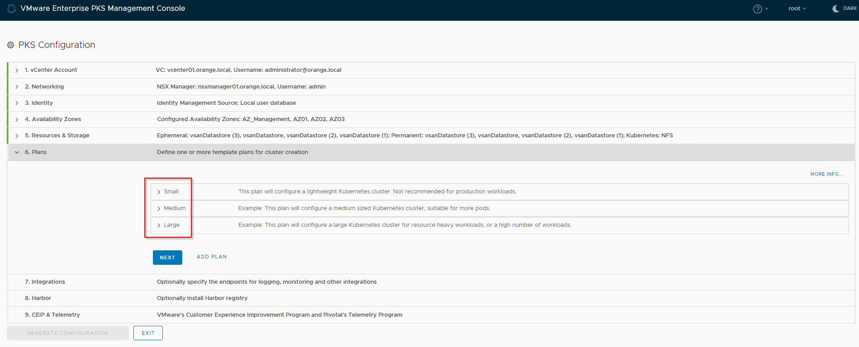Click the PKS Configuration heading
Viewport: 859px width, 347px height.
(57, 45)
